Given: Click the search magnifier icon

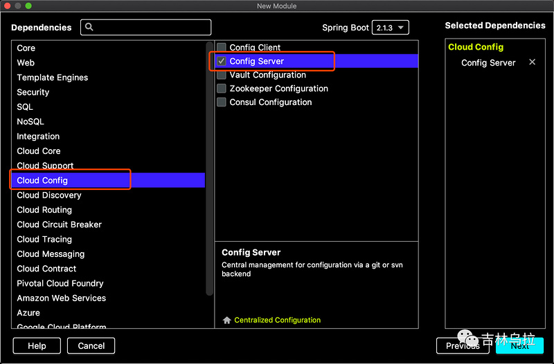Looking at the screenshot, I should coord(89,27).
